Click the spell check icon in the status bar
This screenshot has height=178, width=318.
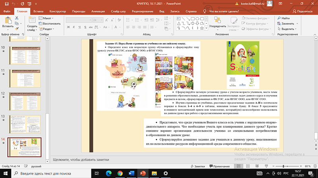pos(26,166)
